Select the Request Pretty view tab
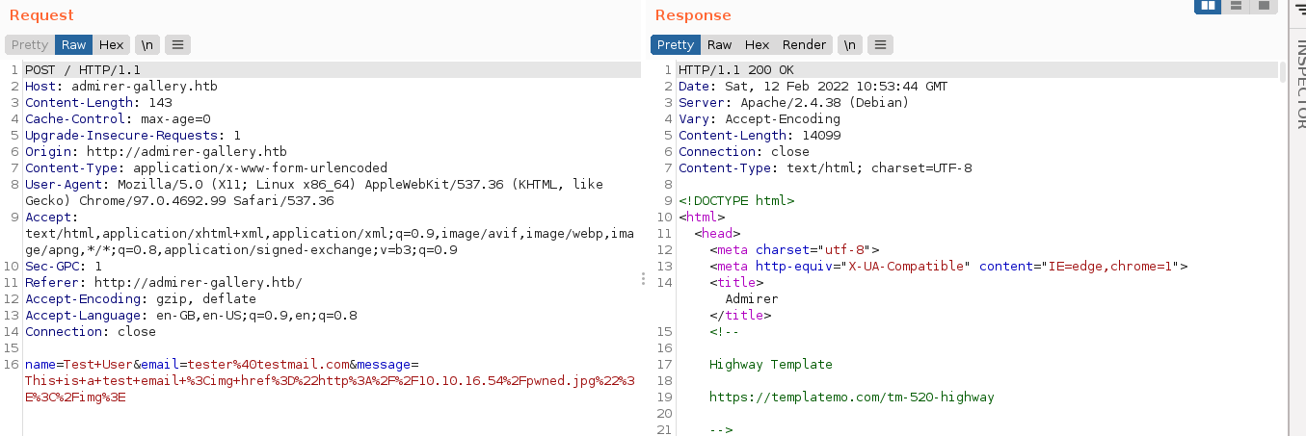 click(30, 45)
